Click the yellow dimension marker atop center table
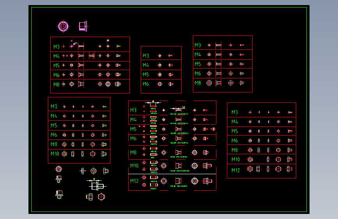The width and height of the screenshot is (338, 219). (153, 101)
